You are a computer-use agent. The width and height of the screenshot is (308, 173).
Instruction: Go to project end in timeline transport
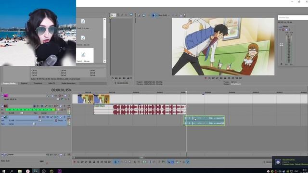tap(102, 162)
